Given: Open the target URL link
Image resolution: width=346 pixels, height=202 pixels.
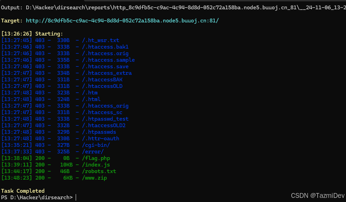Looking at the screenshot, I should coord(122,21).
